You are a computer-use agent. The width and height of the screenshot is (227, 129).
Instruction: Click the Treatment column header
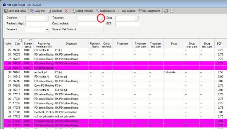(123, 43)
